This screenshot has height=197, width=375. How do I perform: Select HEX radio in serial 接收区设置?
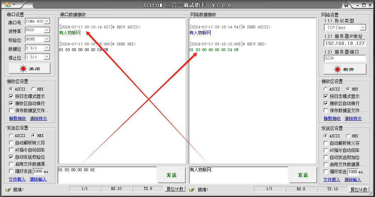click(34, 89)
